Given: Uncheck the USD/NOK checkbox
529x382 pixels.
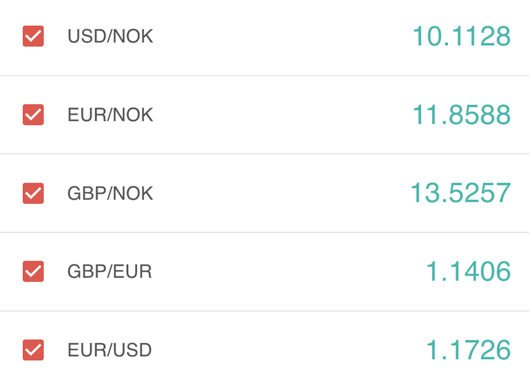Looking at the screenshot, I should [x=33, y=36].
